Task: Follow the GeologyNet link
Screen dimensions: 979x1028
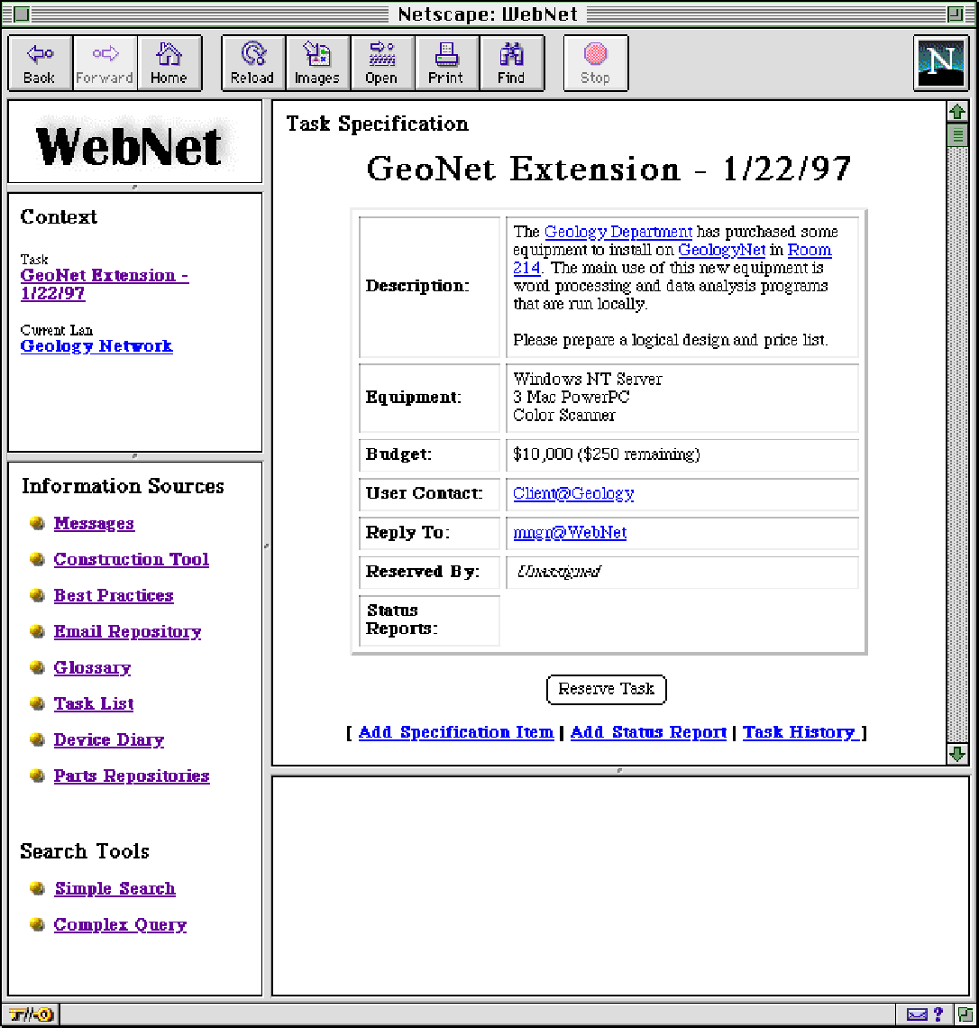Action: click(721, 250)
